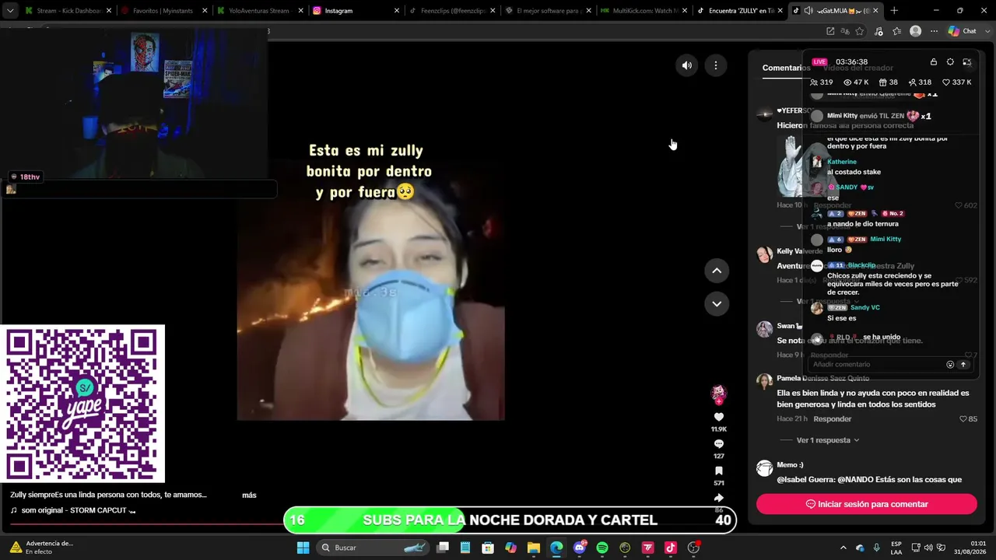Bookmark the video with 571 saves
The width and height of the screenshot is (996, 560).
(x=719, y=471)
